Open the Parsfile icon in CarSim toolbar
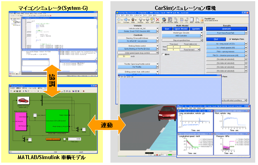Screen dimensions: 258x165 (x=197, y=20)
